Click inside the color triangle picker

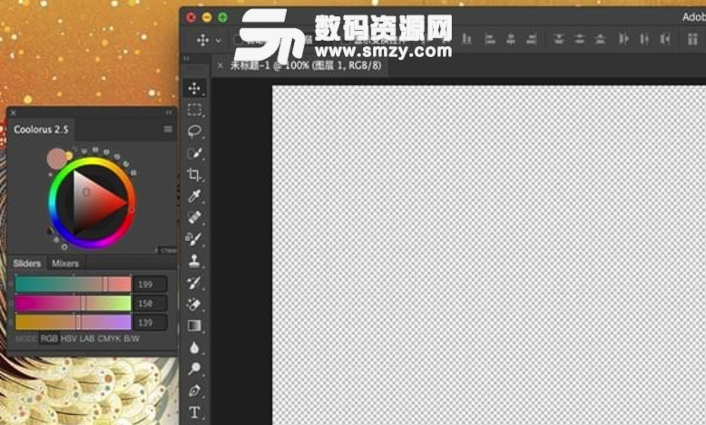coord(96,202)
